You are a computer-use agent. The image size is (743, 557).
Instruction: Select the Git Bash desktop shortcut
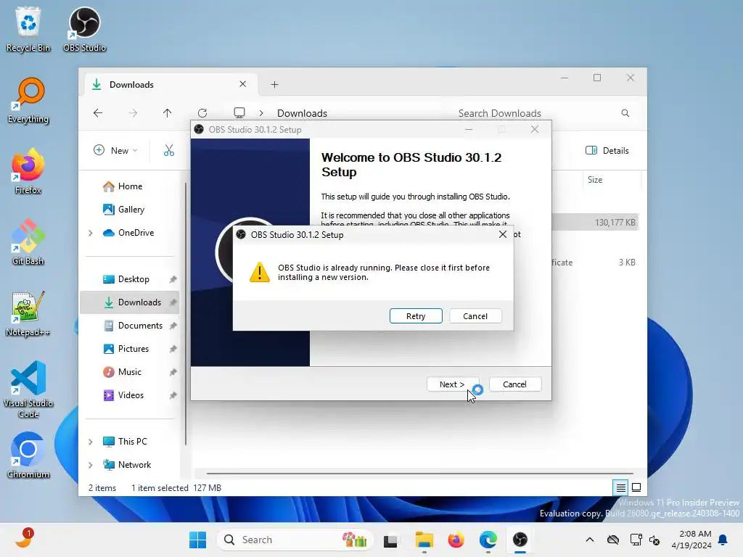click(x=28, y=242)
